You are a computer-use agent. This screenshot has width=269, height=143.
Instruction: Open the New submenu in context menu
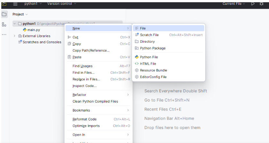pos(99,28)
